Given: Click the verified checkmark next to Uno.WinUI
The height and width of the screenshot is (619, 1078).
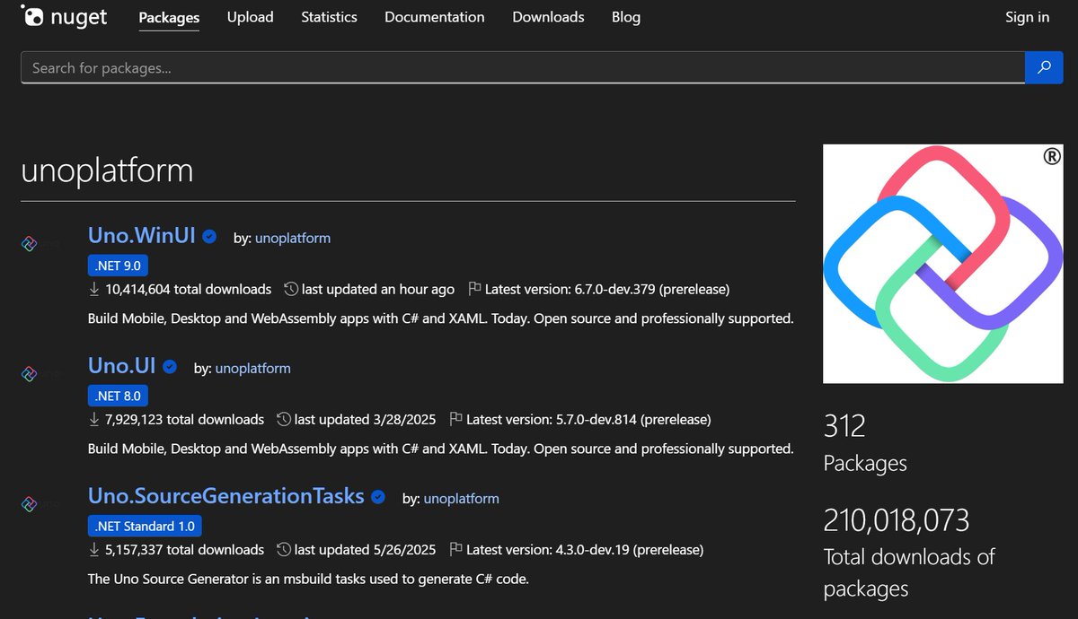Looking at the screenshot, I should 209,237.
